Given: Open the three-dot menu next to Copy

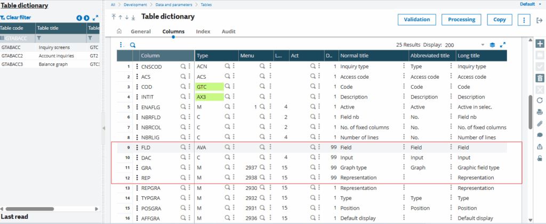Looking at the screenshot, I should [524, 20].
